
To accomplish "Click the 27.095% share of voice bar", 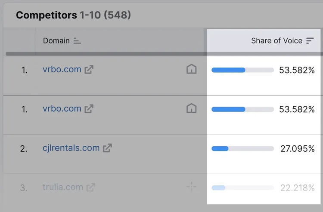I will [x=242, y=148].
